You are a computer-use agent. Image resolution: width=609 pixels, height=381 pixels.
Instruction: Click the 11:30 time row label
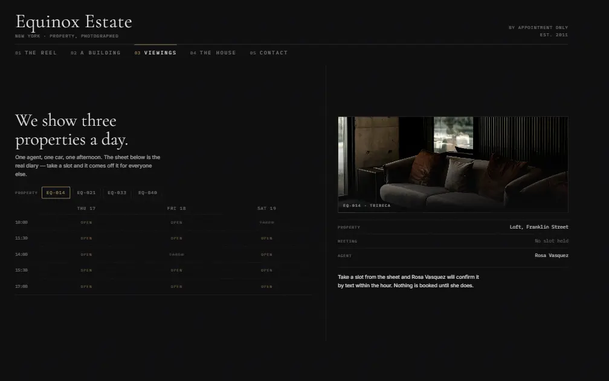(x=21, y=238)
